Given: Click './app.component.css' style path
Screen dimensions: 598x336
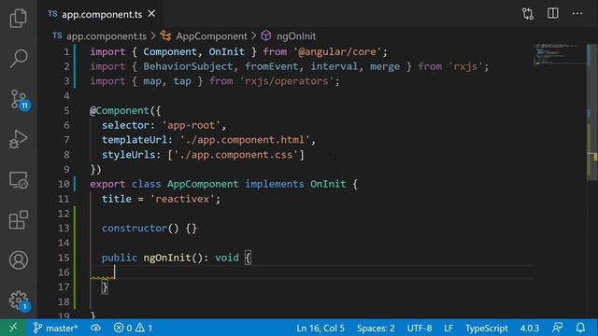Looking at the screenshot, I should click(x=235, y=155).
